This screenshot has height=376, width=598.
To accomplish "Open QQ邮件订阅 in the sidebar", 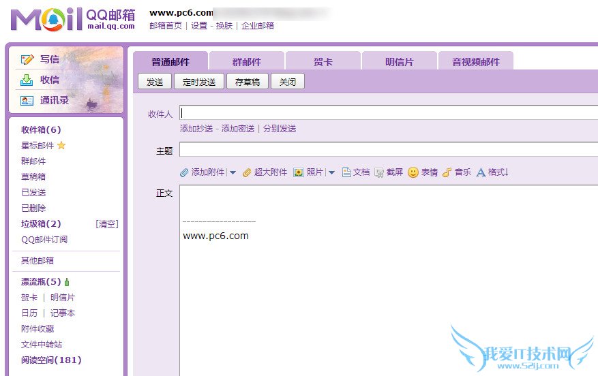I will pos(44,239).
